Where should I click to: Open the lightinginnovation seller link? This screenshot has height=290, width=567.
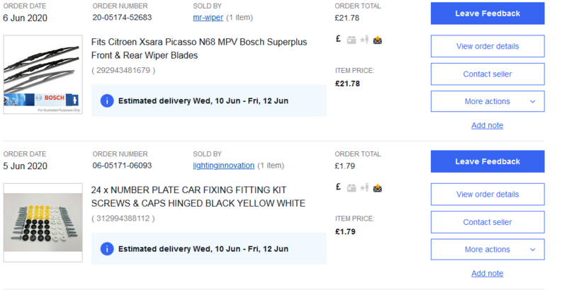point(223,166)
